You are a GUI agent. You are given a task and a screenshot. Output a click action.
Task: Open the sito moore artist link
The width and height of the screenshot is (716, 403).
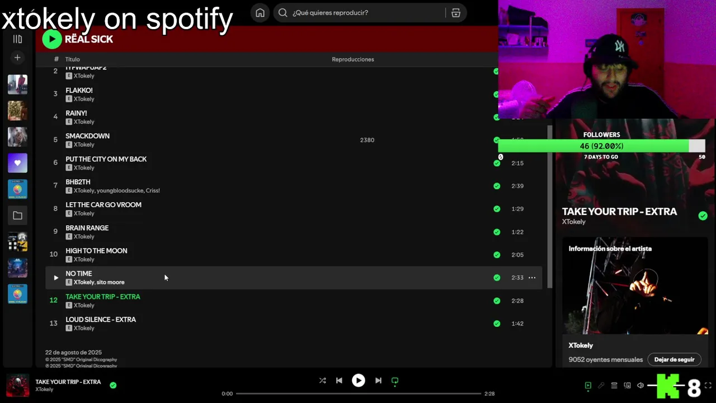(x=111, y=282)
